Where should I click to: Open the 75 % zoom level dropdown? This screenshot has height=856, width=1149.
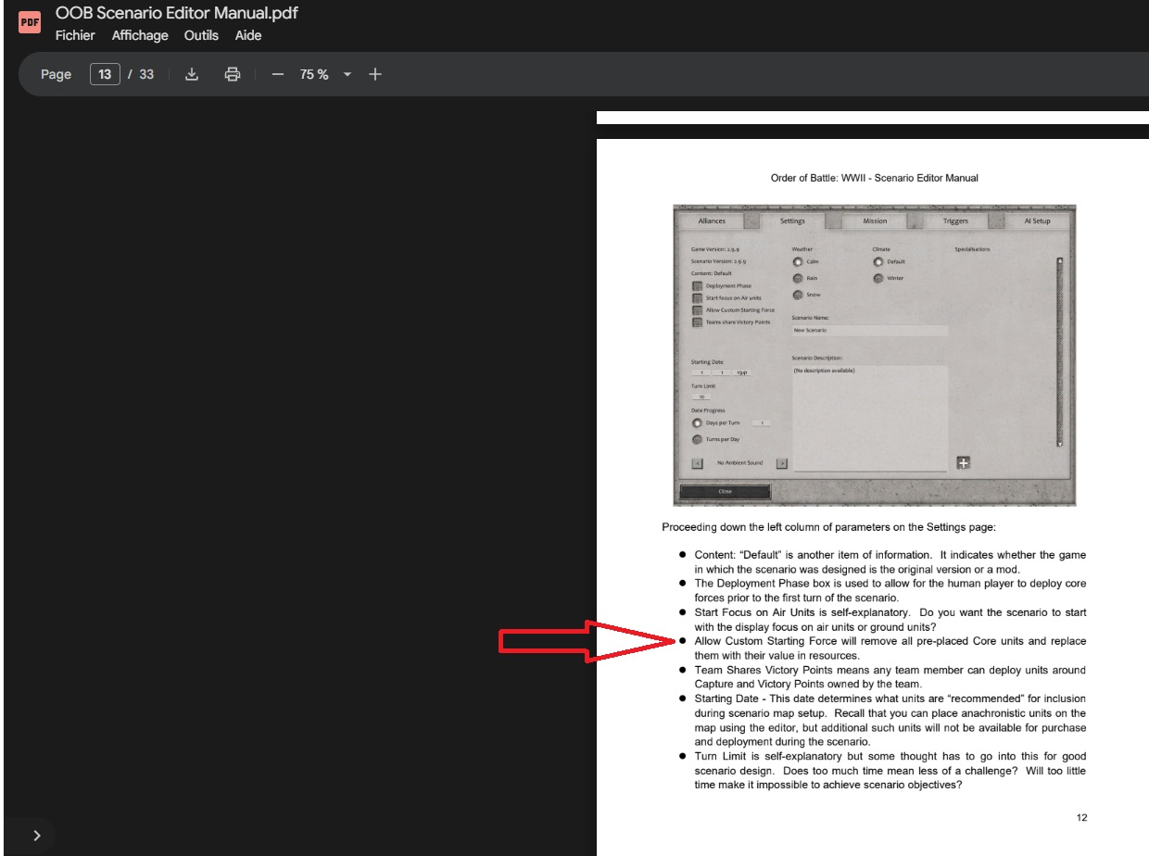click(x=347, y=74)
